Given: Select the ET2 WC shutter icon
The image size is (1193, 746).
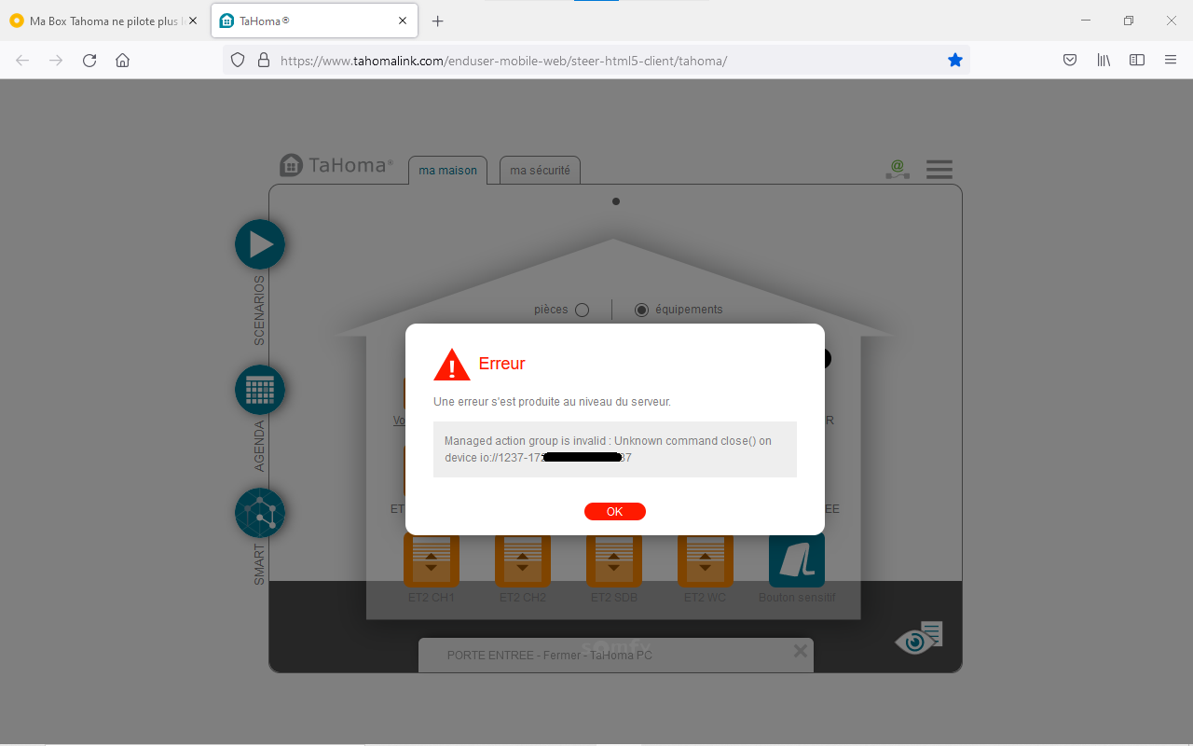Looking at the screenshot, I should [706, 559].
